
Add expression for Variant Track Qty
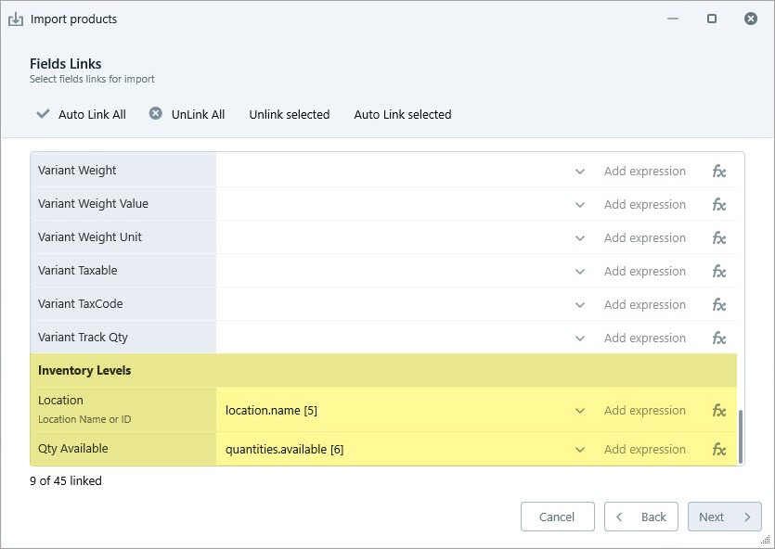pyautogui.click(x=644, y=338)
